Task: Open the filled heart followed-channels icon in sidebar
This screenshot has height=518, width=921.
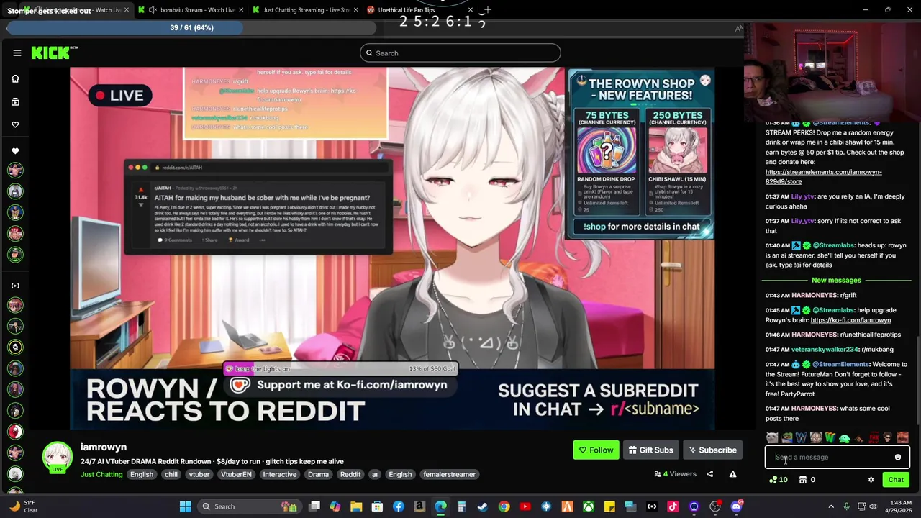Action: coord(15,151)
